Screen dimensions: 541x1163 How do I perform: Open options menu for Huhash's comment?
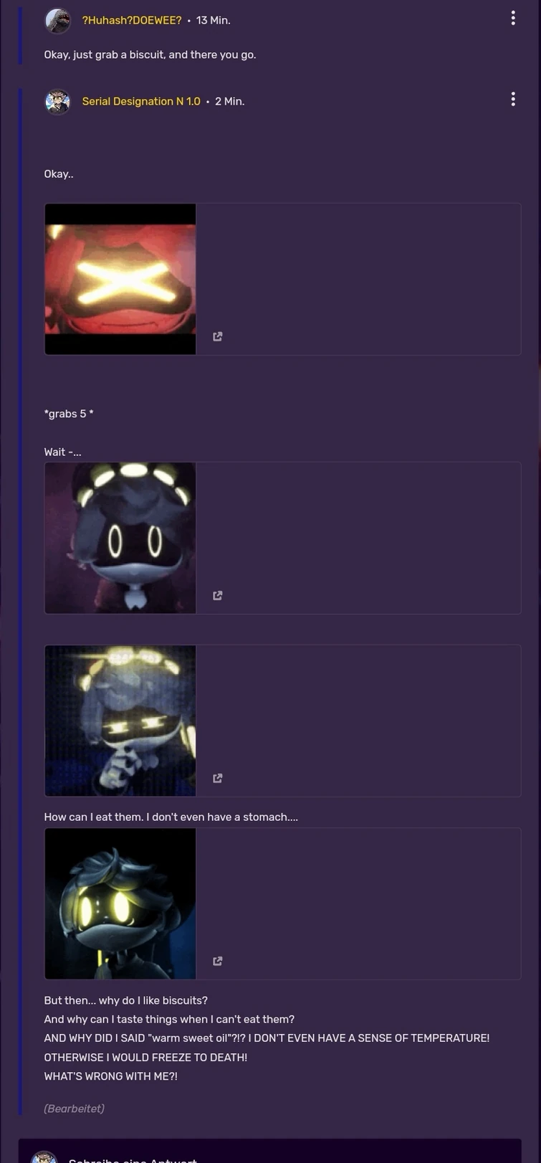(x=513, y=19)
